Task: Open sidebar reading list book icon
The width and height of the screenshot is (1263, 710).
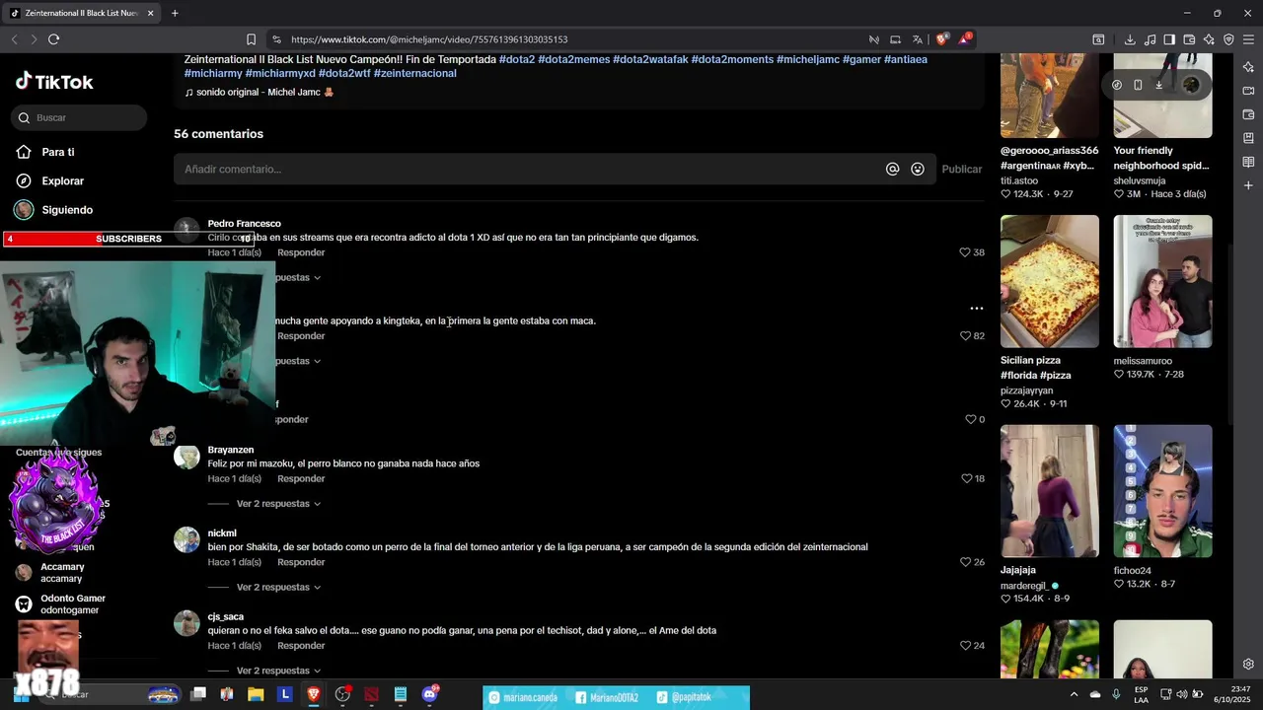Action: (x=1248, y=162)
